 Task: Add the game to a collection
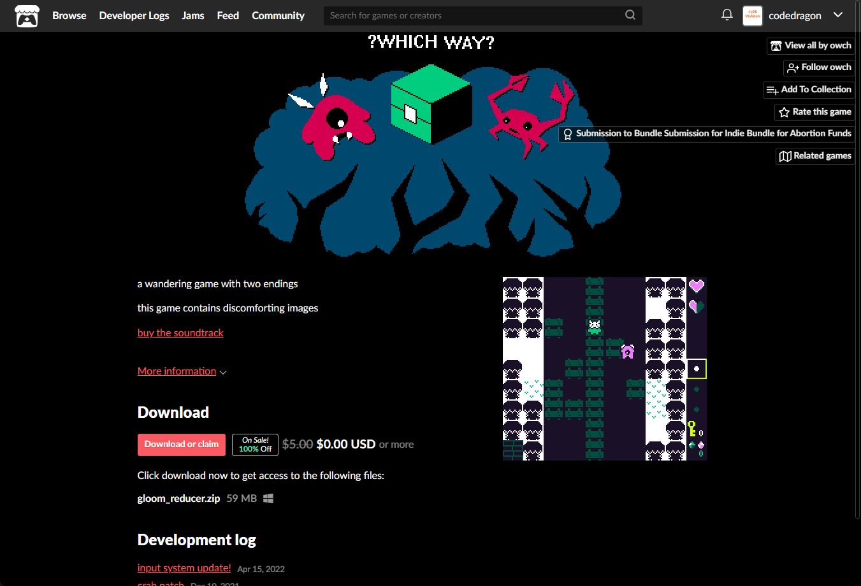[809, 90]
